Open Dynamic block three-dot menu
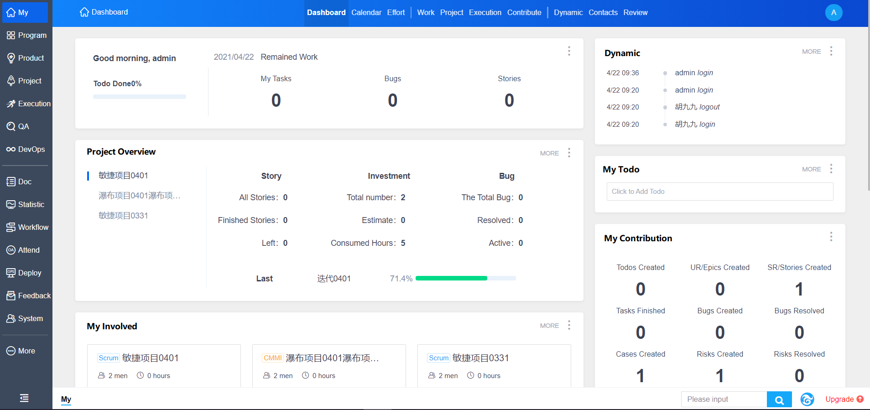Image resolution: width=870 pixels, height=410 pixels. (x=831, y=51)
